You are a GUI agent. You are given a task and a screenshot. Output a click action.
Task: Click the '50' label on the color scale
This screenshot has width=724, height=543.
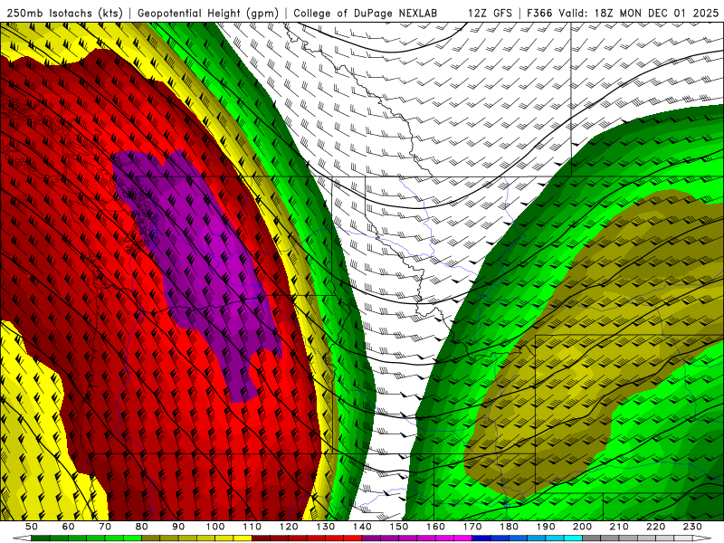pyautogui.click(x=32, y=527)
